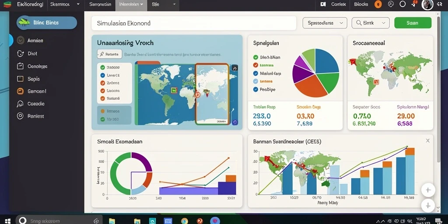The image size is (448, 224).
Task: Click the Reniest sidebar icon
Action: [x=20, y=116]
